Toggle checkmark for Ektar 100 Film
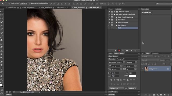 point(109,22)
